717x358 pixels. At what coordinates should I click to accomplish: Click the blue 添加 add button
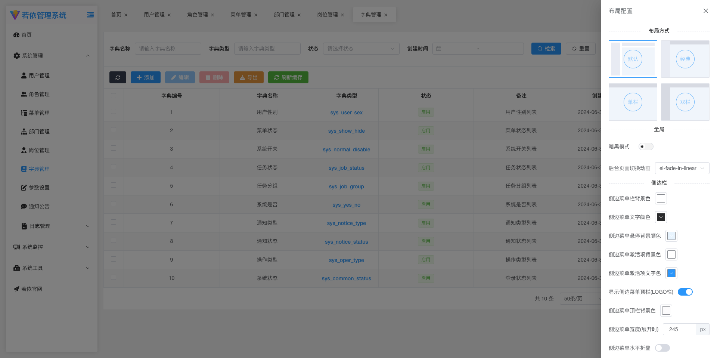click(146, 77)
